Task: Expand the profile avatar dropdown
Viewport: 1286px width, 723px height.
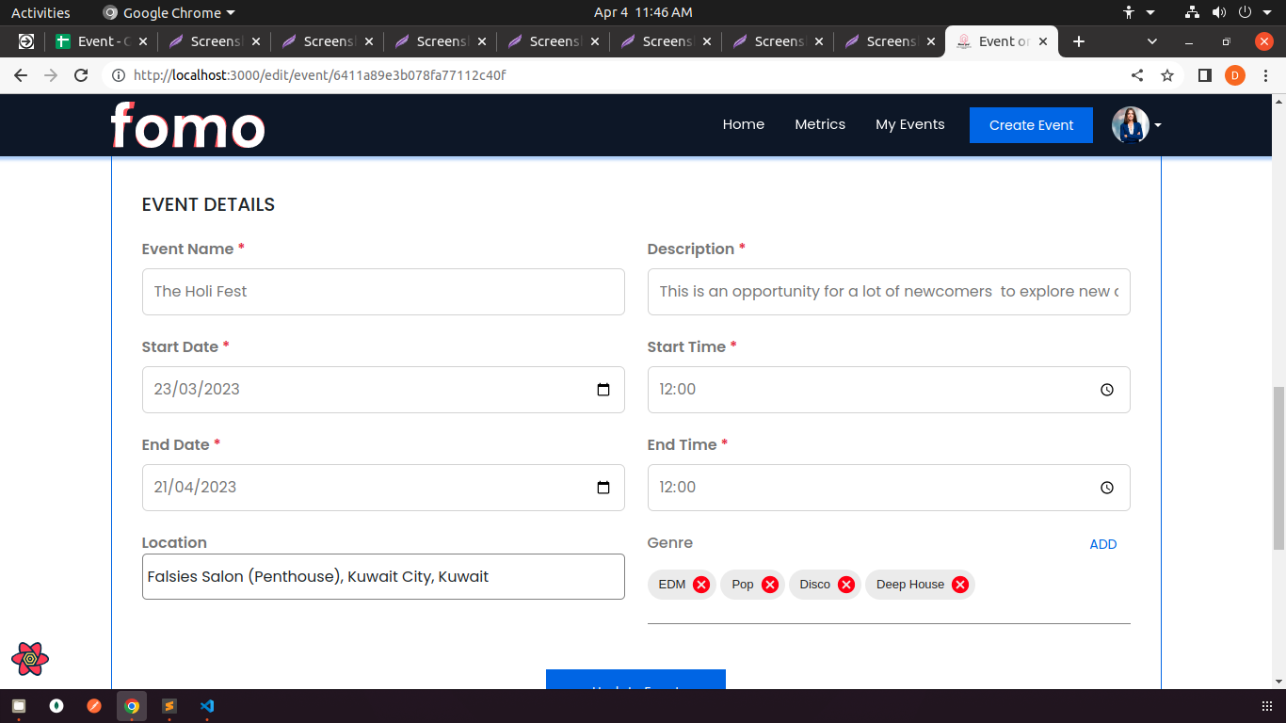Action: tap(1157, 125)
